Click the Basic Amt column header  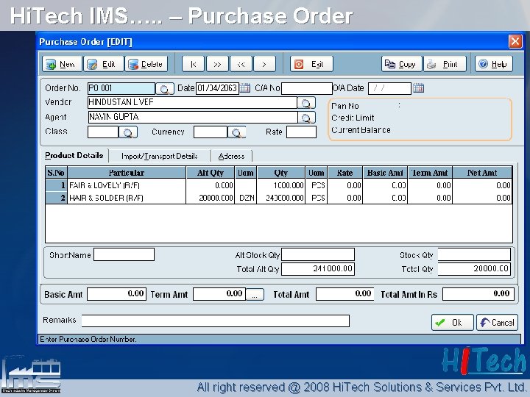(385, 173)
